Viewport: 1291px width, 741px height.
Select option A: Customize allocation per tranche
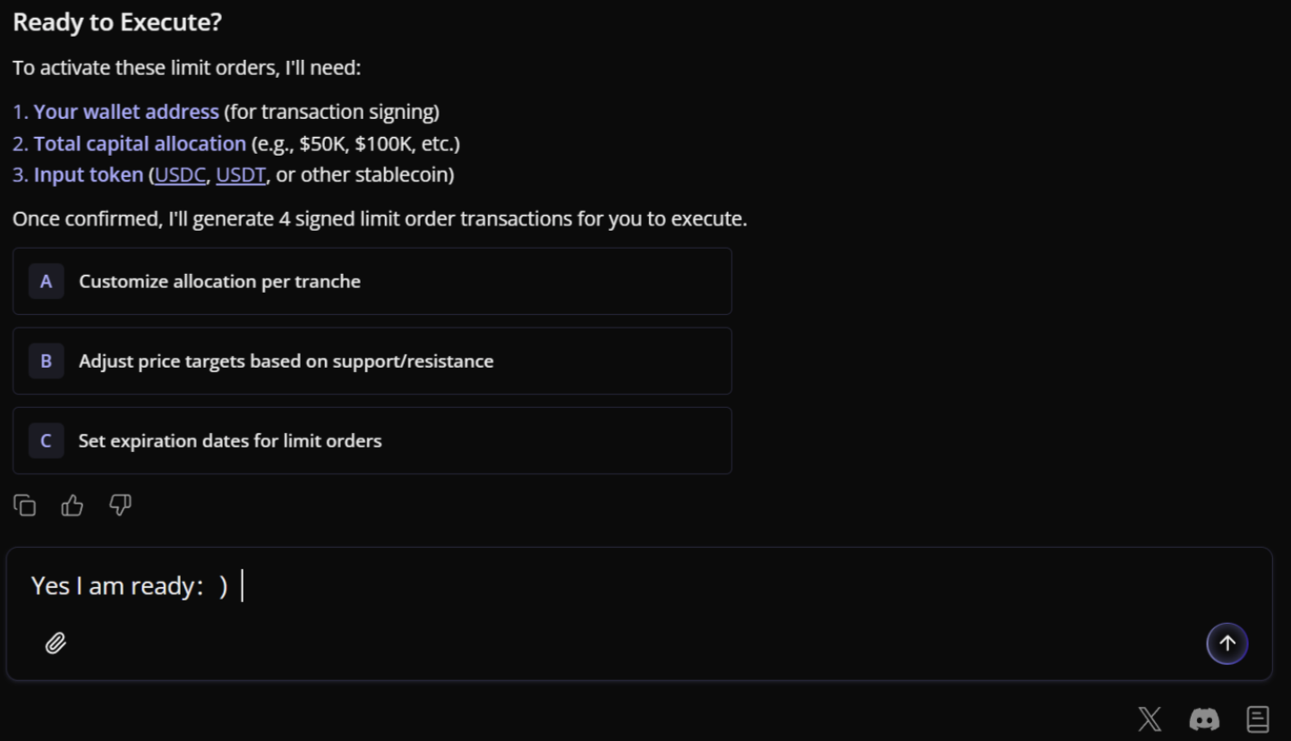(372, 281)
